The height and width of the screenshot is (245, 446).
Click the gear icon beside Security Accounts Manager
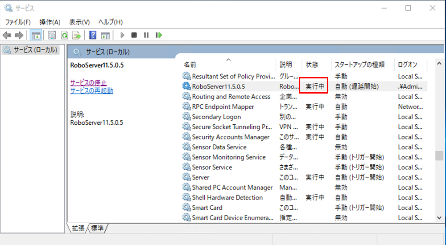click(x=186, y=137)
